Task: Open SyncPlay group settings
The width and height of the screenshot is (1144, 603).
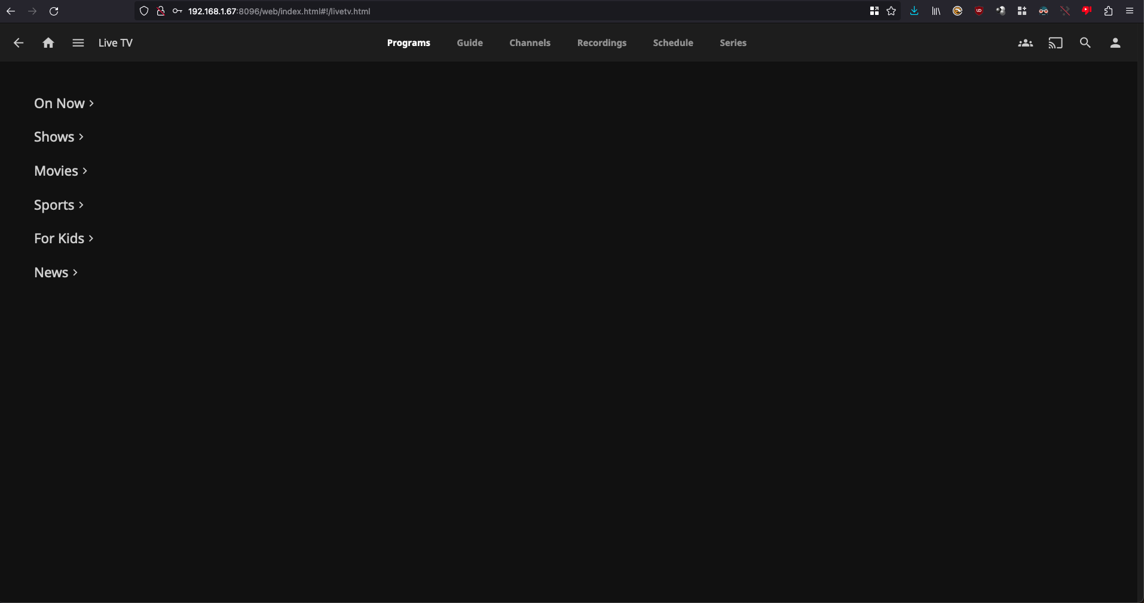Action: (1026, 43)
